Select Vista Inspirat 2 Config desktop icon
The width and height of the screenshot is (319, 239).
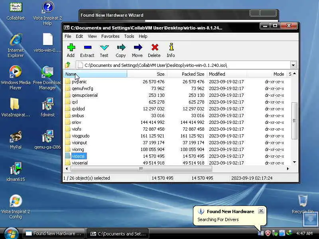(16, 206)
